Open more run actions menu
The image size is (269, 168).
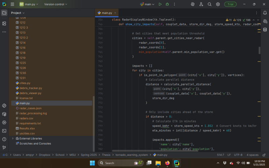pos(175,4)
